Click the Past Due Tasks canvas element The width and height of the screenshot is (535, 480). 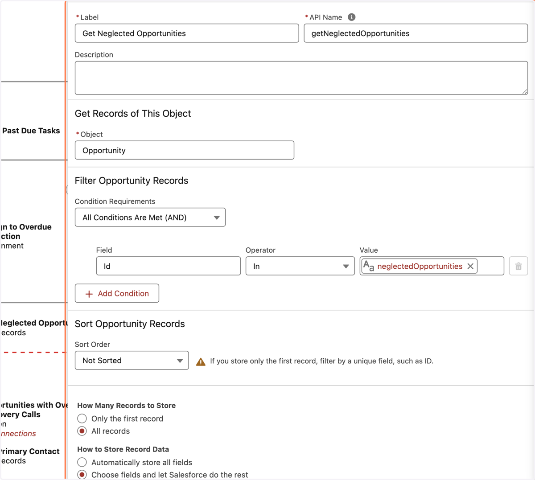click(x=31, y=131)
